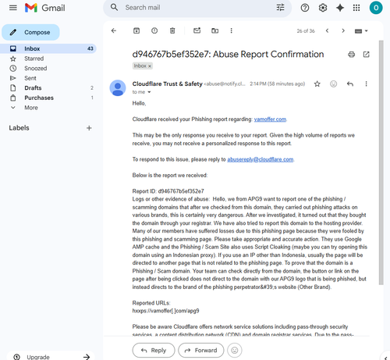Screen dimensions: 390x360
Task: Open the Google apps grid
Action: [x=356, y=8]
